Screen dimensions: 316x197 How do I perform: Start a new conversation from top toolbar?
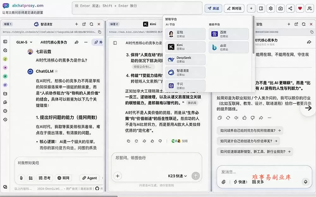234,8
